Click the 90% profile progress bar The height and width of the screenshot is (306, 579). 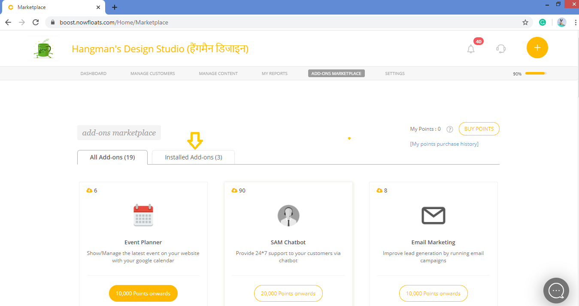536,73
